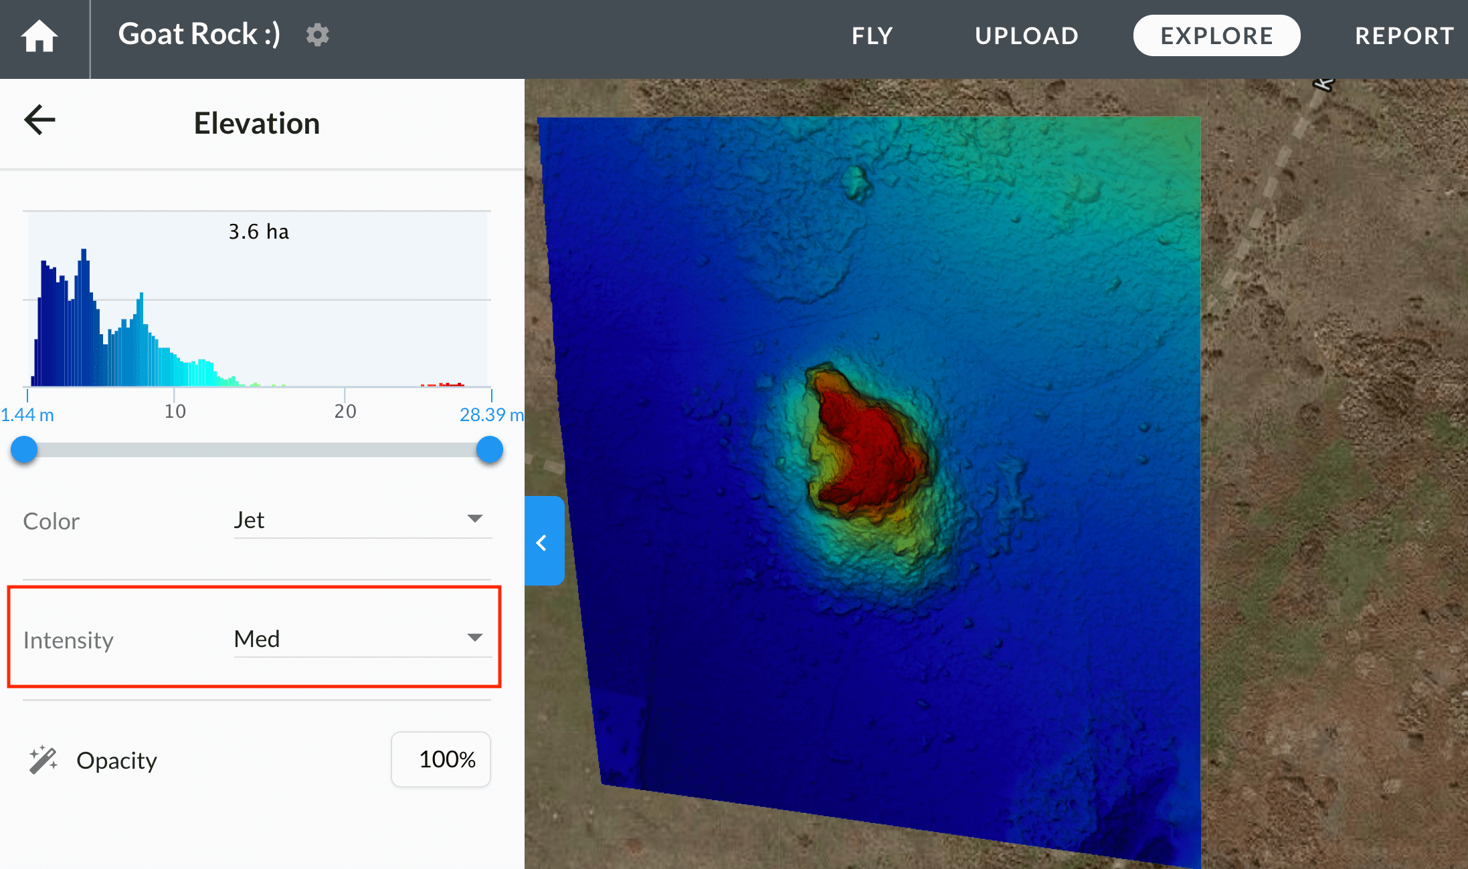This screenshot has width=1468, height=869.
Task: Collapse the side panel with blue chevron
Action: pyautogui.click(x=543, y=541)
